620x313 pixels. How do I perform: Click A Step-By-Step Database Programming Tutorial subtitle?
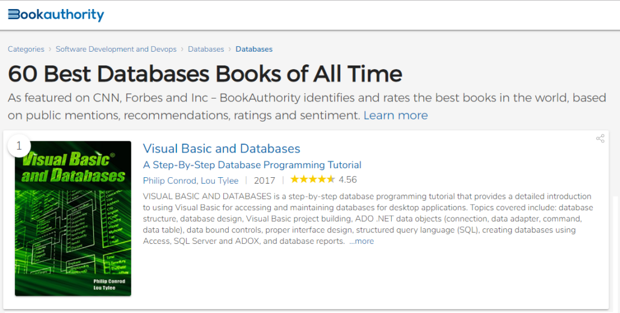[x=252, y=165]
